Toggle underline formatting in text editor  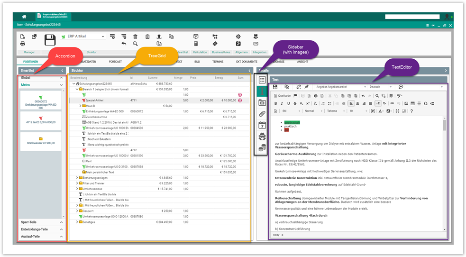[x=288, y=103]
